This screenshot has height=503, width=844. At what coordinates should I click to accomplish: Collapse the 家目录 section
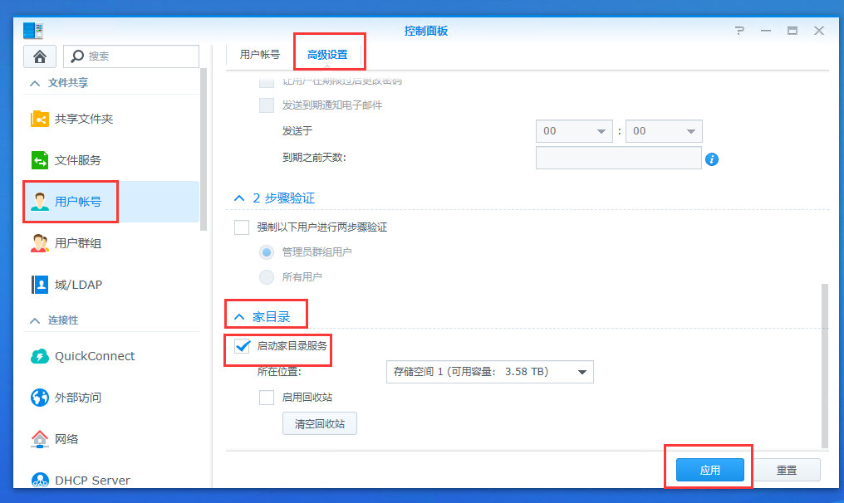tap(239, 317)
